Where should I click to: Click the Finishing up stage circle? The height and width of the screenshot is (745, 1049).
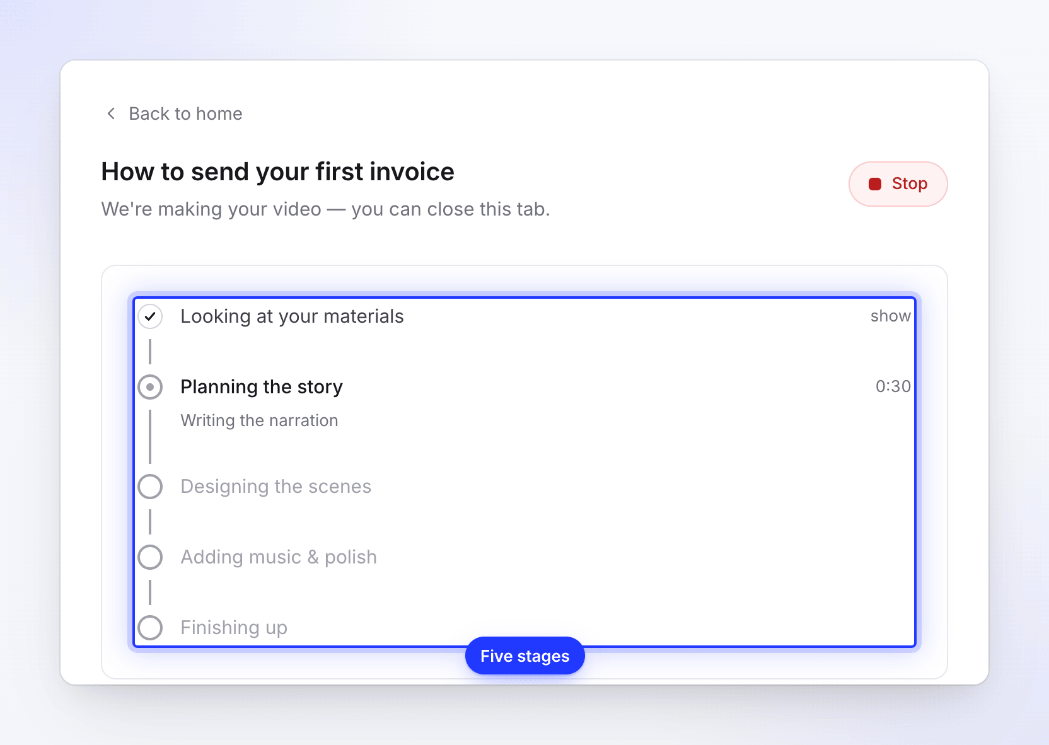pos(150,628)
